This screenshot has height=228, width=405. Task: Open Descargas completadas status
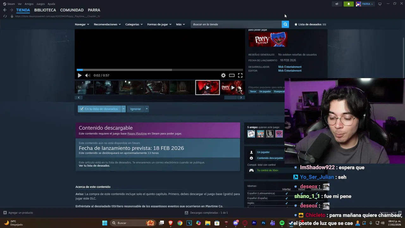206,213
